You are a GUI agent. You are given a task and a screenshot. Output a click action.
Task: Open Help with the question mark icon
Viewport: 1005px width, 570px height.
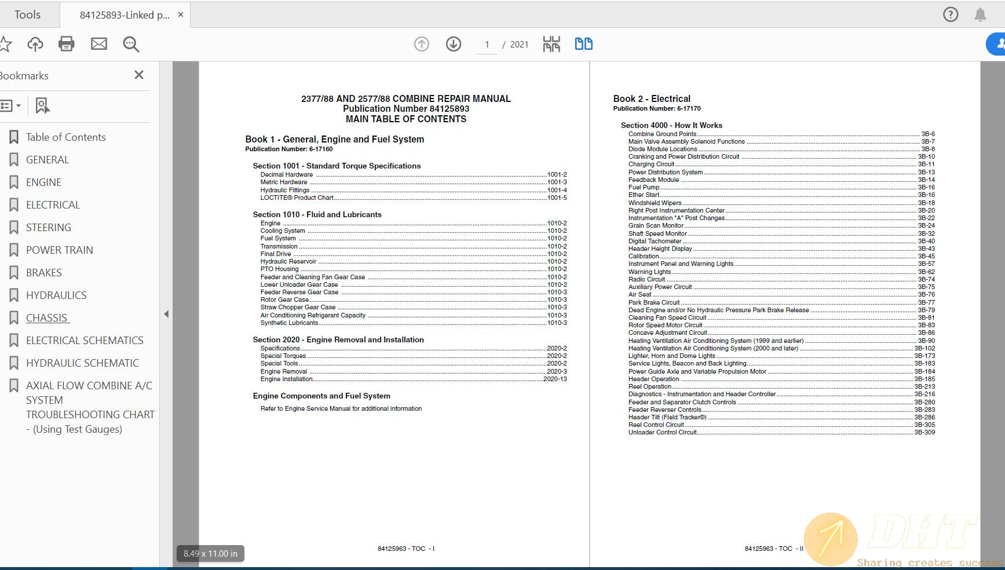click(951, 14)
